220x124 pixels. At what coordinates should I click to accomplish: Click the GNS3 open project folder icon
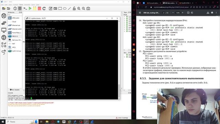9,9
